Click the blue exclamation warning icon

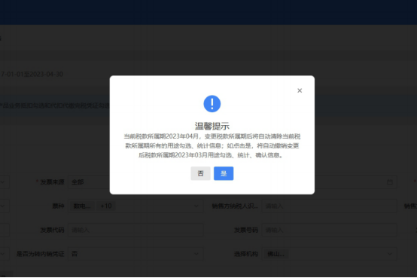[x=212, y=103]
